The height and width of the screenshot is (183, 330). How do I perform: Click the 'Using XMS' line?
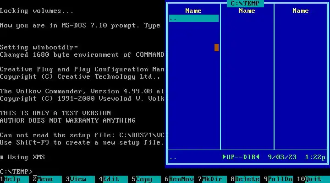[22, 157]
